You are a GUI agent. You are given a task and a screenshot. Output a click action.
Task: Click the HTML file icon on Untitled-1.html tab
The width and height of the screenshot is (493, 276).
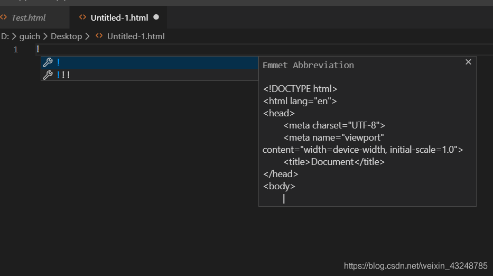[x=82, y=17]
